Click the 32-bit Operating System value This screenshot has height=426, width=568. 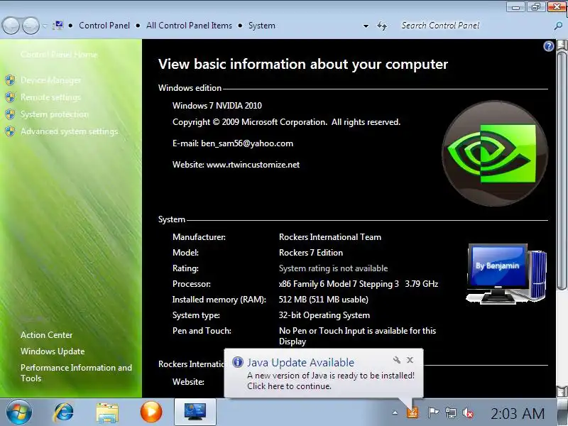coord(324,315)
